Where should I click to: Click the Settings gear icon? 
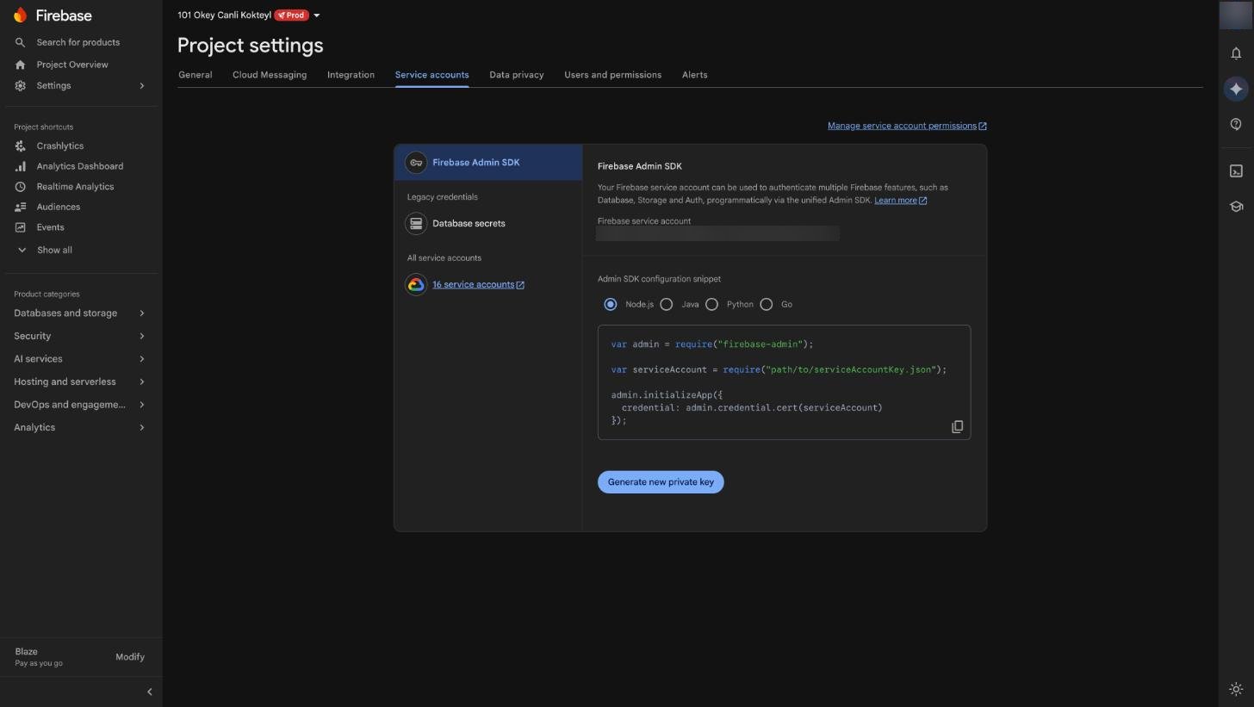coord(20,85)
